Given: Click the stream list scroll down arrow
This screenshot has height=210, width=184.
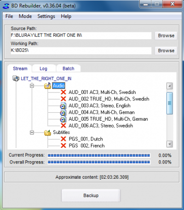Looking at the screenshot, I should [x=170, y=144].
